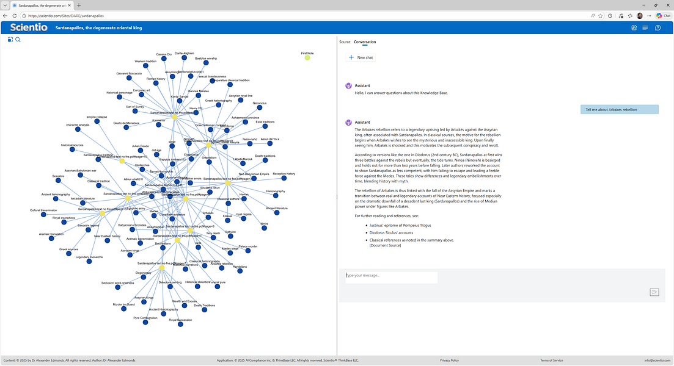Click the Legendary monarchs node
This screenshot has width=674, height=366.
pos(89,261)
